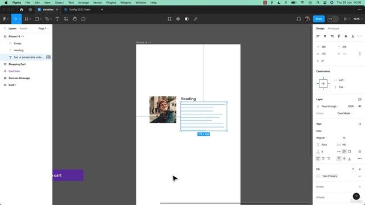
Task: Open the Arrange menu
Action: 83,2
